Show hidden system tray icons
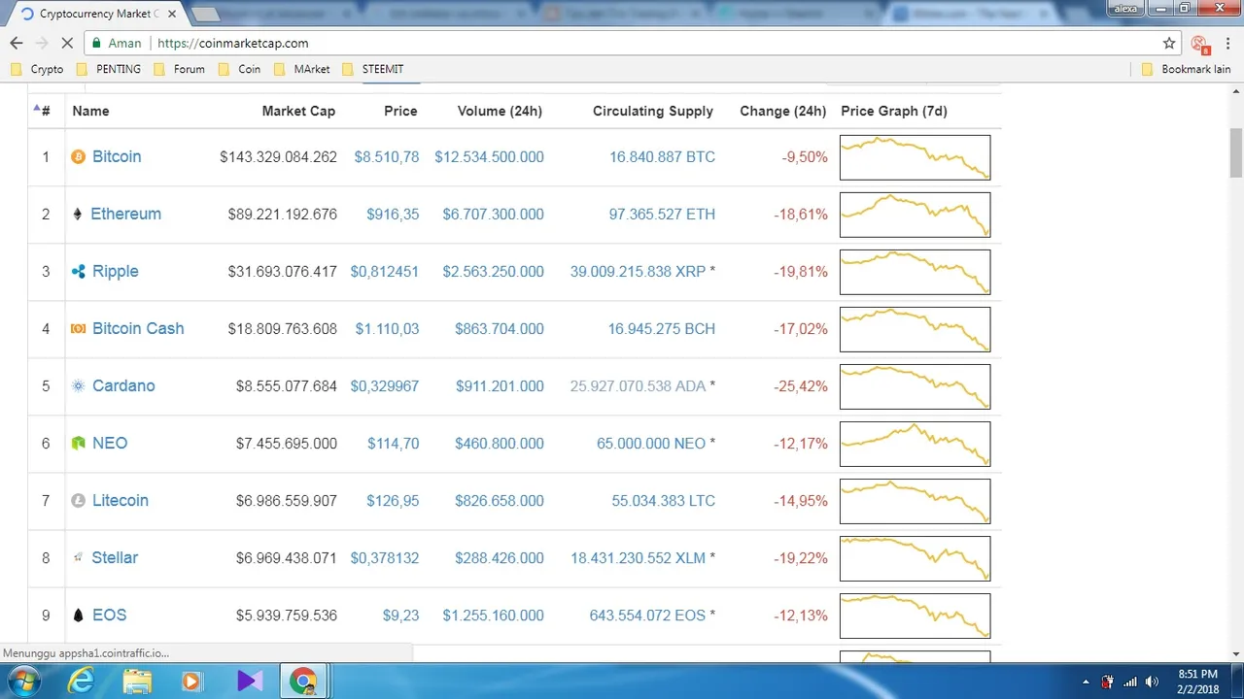Image resolution: width=1244 pixels, height=699 pixels. click(1086, 682)
